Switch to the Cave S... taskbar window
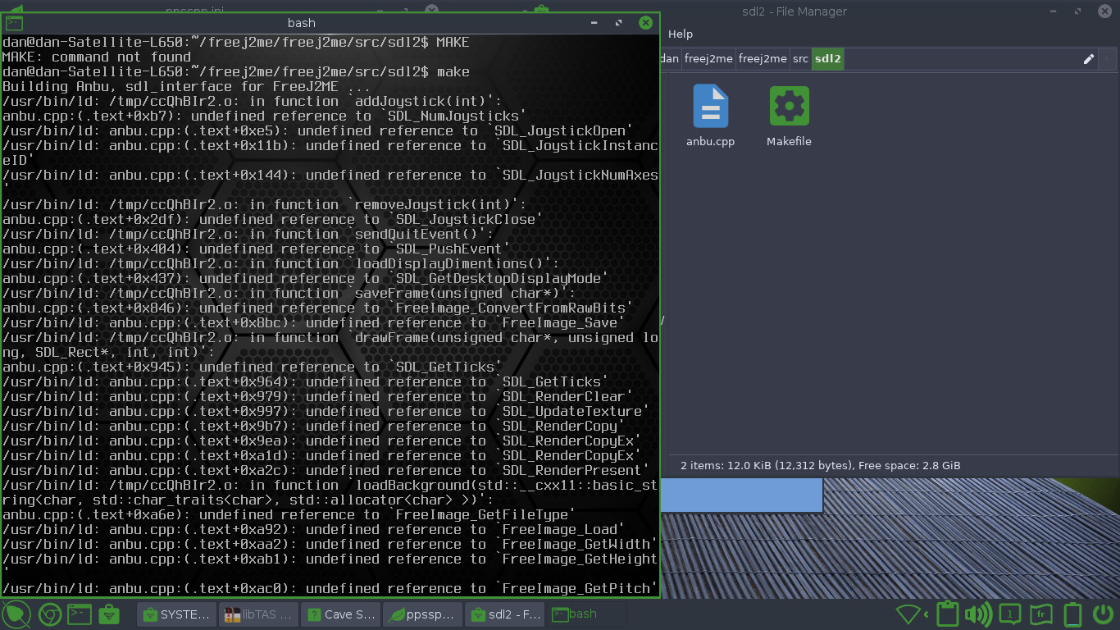Viewport: 1120px width, 630px height. tap(341, 614)
